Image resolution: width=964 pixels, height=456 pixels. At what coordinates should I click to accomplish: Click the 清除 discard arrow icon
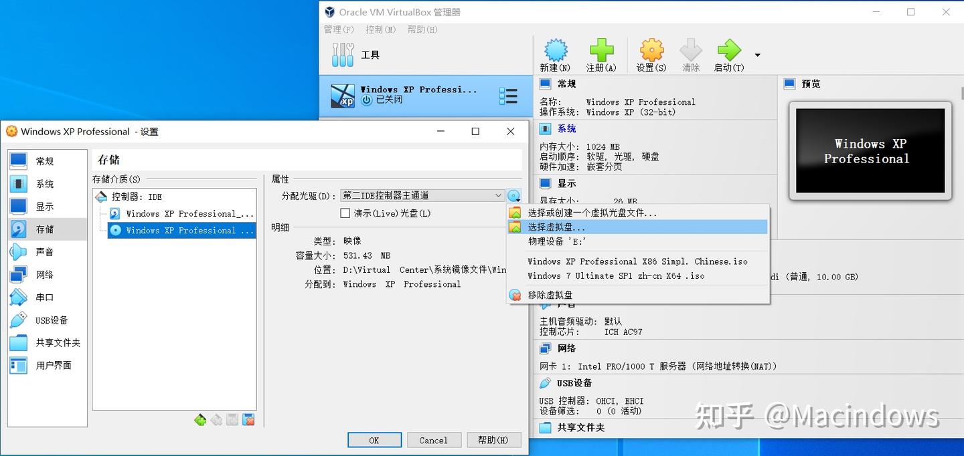pos(691,50)
